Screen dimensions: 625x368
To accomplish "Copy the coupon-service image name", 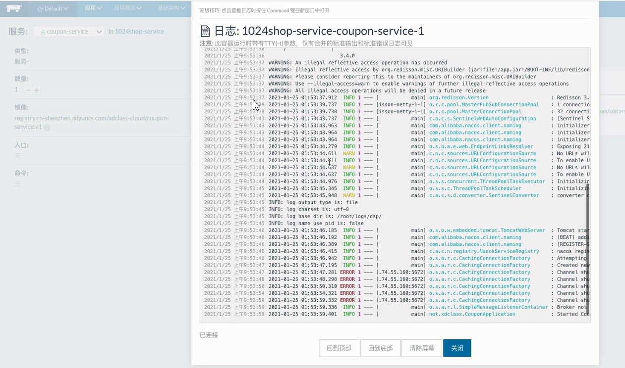I will tap(47, 128).
